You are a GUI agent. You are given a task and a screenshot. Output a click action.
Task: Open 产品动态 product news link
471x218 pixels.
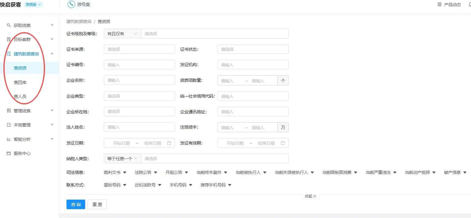(453, 5)
